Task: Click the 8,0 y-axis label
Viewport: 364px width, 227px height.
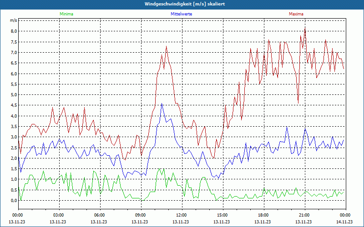Action: click(x=14, y=31)
